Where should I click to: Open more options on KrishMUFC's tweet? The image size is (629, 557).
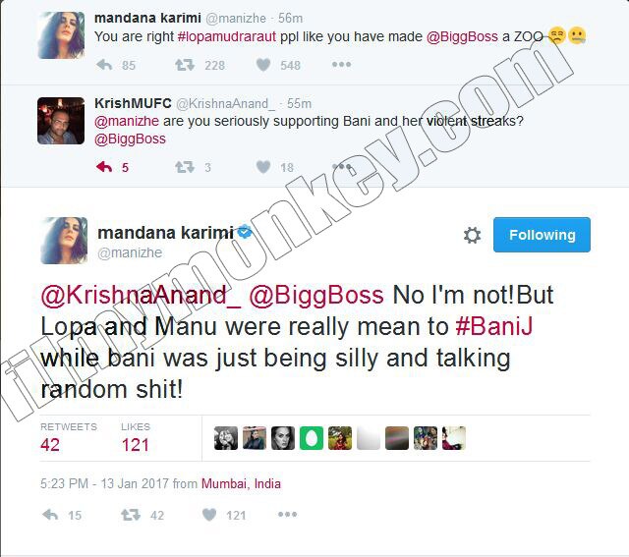pyautogui.click(x=341, y=166)
